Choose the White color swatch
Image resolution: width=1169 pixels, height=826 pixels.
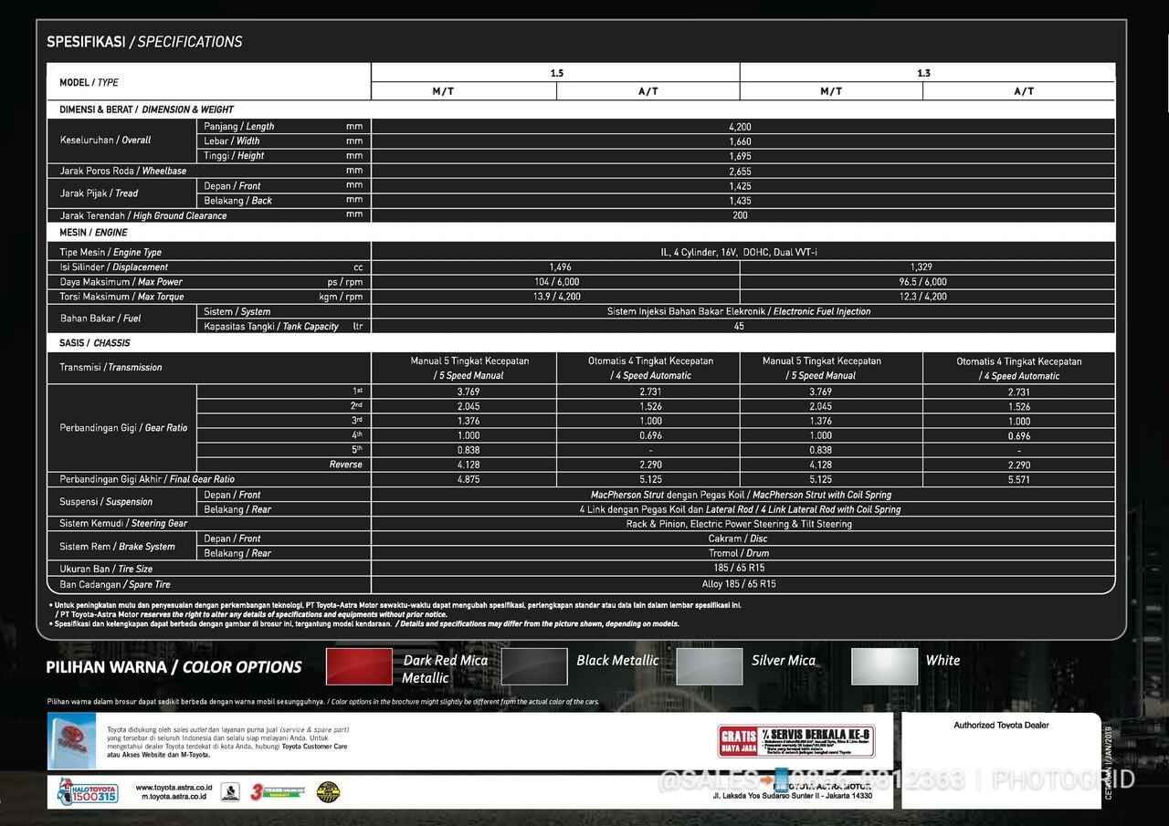point(884,667)
